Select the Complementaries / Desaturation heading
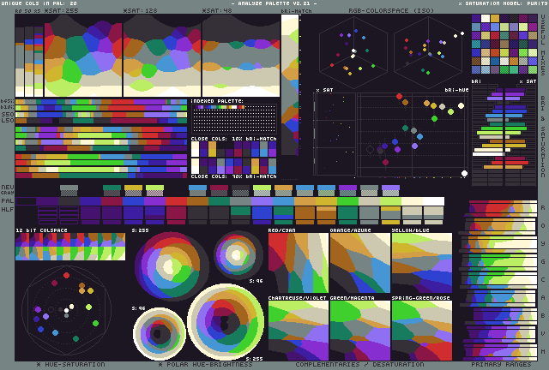 tap(359, 364)
